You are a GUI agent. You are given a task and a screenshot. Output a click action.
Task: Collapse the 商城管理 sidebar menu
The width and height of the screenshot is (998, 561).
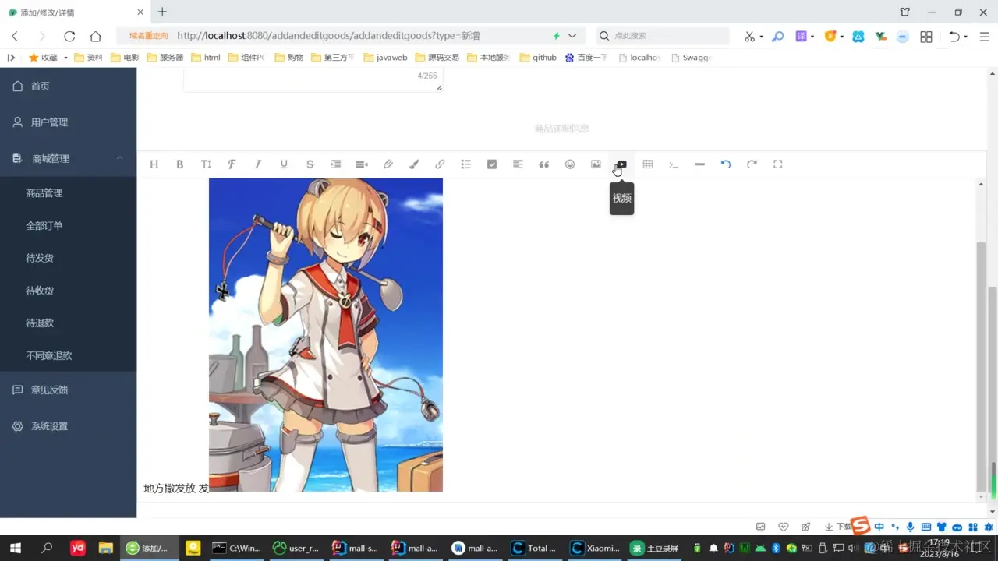pyautogui.click(x=68, y=158)
